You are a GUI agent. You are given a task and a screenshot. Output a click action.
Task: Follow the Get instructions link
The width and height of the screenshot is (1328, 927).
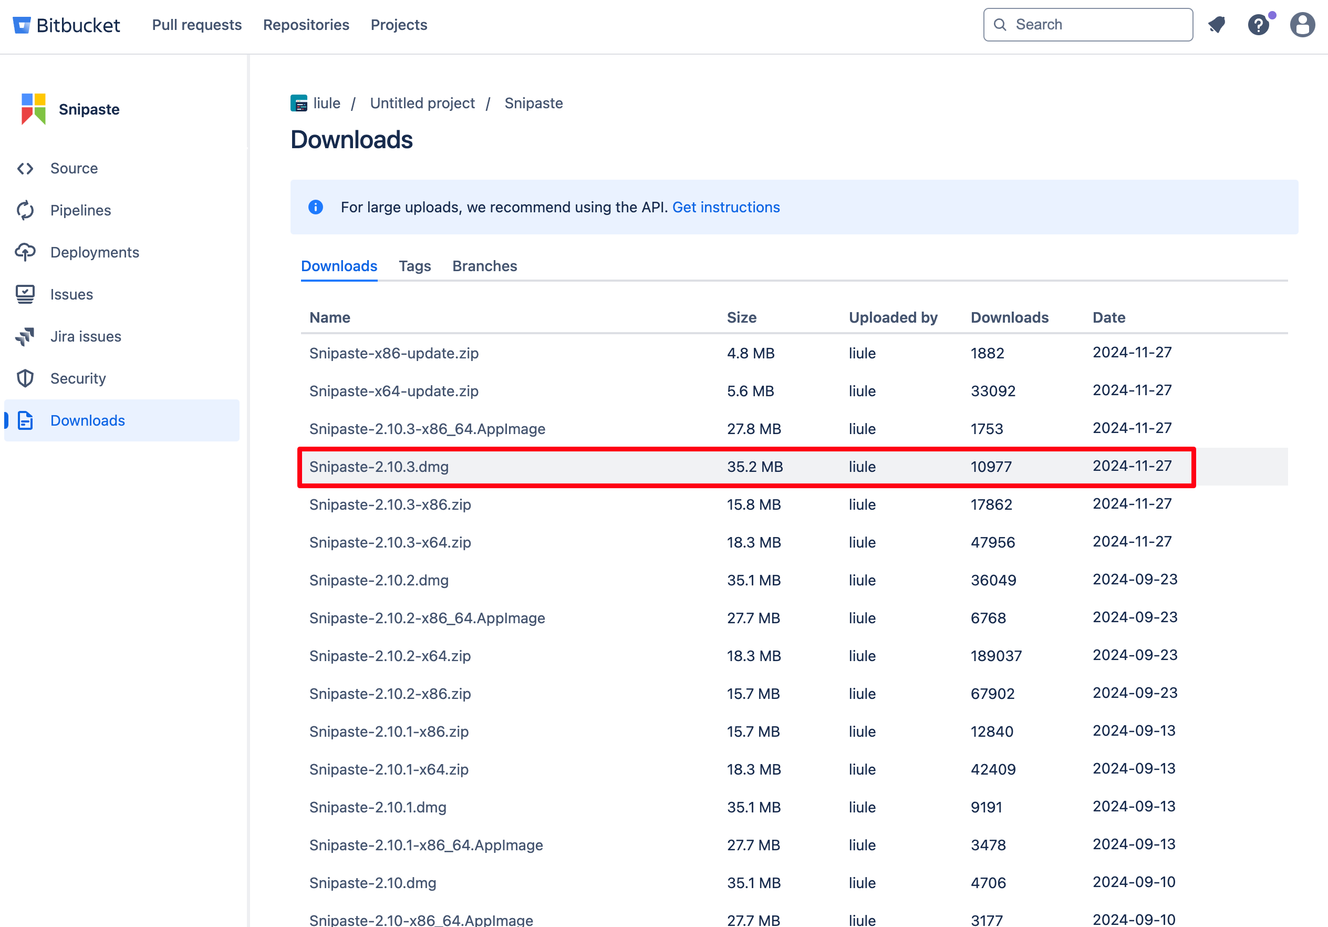pos(726,207)
